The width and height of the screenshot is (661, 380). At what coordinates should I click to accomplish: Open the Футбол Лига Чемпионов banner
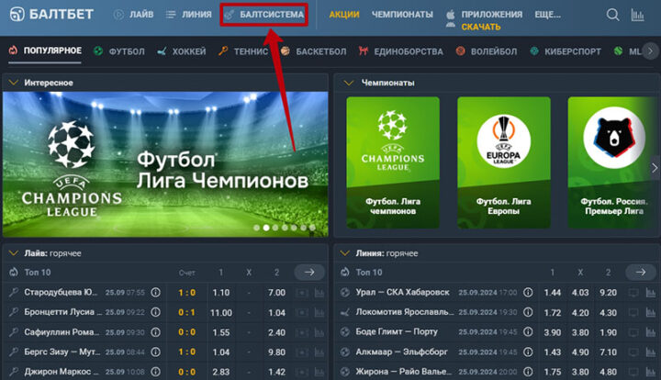pyautogui.click(x=165, y=164)
